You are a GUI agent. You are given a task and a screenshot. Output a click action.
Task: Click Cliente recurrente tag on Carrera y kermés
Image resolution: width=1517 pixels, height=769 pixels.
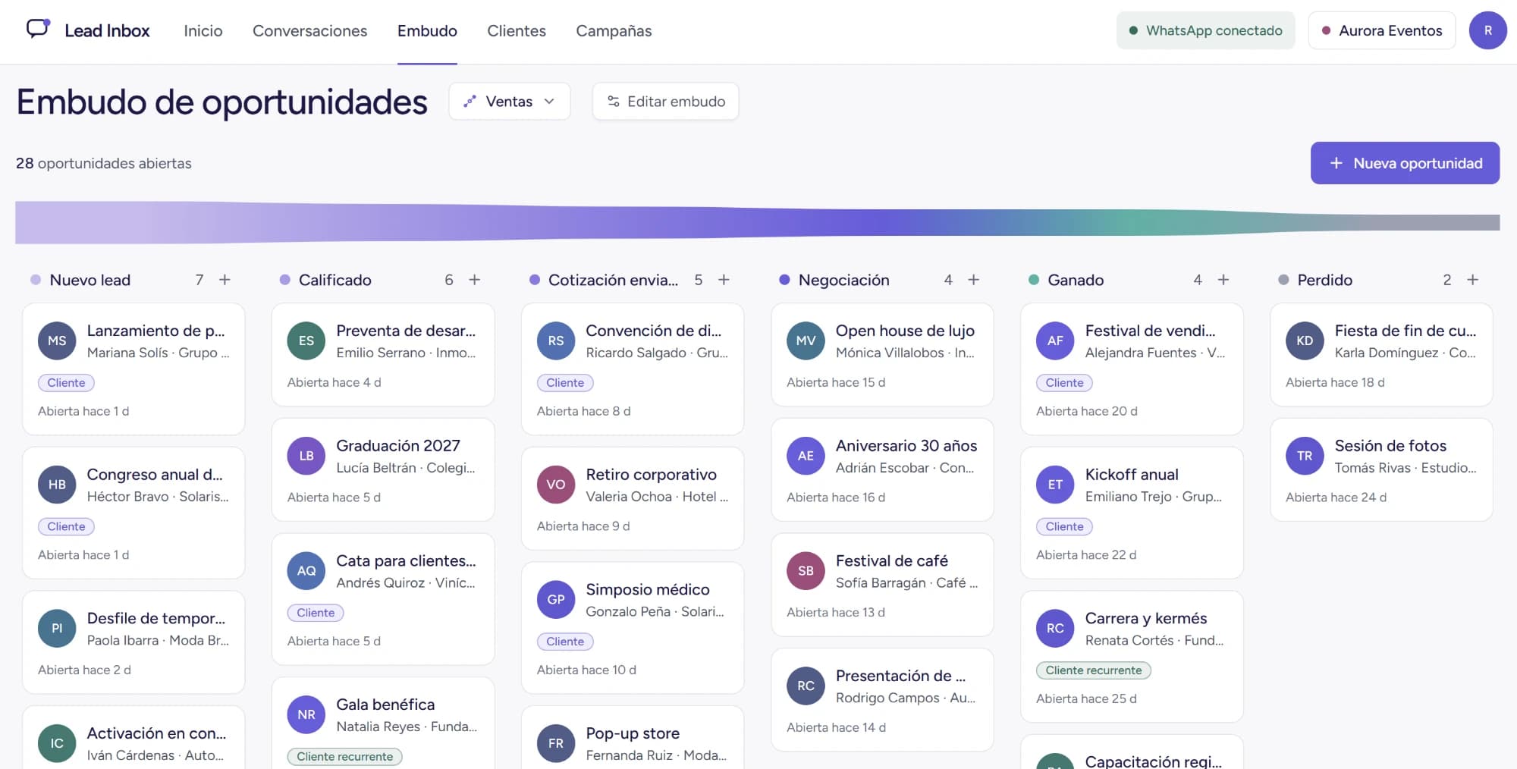pyautogui.click(x=1094, y=670)
